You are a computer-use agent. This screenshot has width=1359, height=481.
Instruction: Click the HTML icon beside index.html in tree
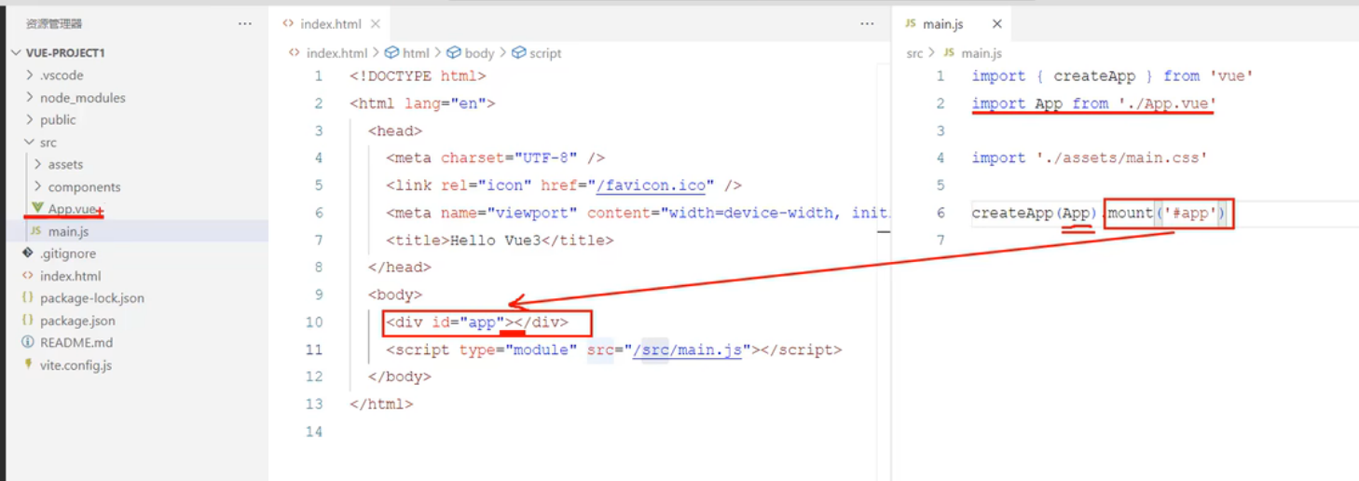pyautogui.click(x=28, y=276)
